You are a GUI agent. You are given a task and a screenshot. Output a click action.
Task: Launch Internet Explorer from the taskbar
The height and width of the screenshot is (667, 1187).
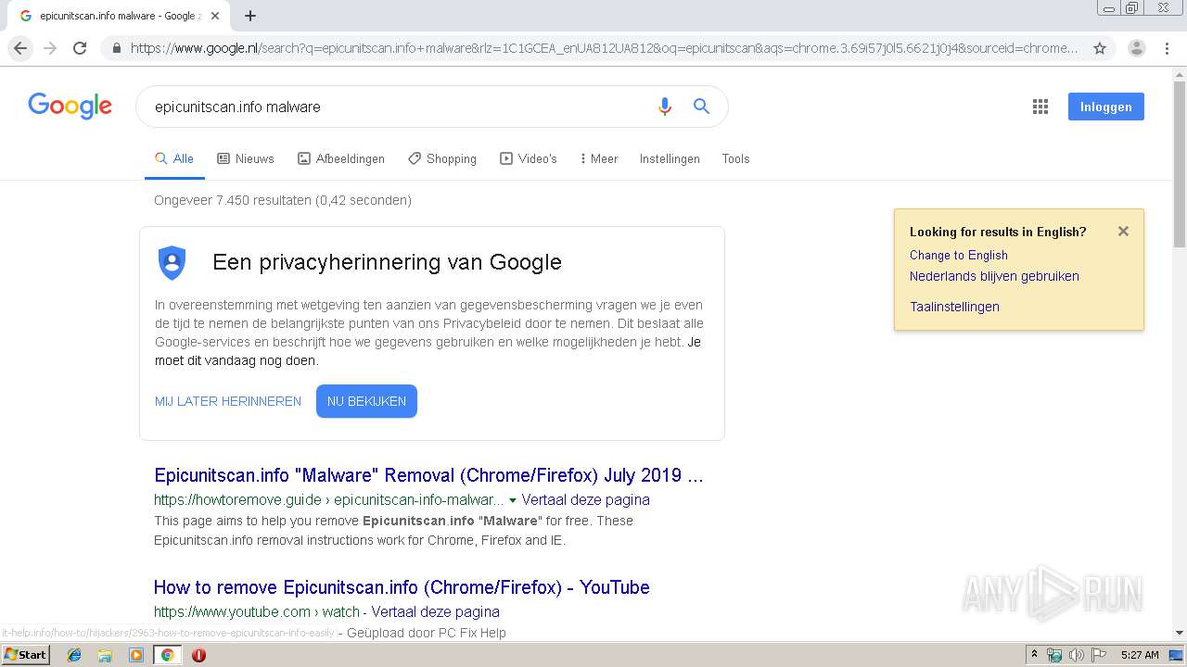coord(74,655)
